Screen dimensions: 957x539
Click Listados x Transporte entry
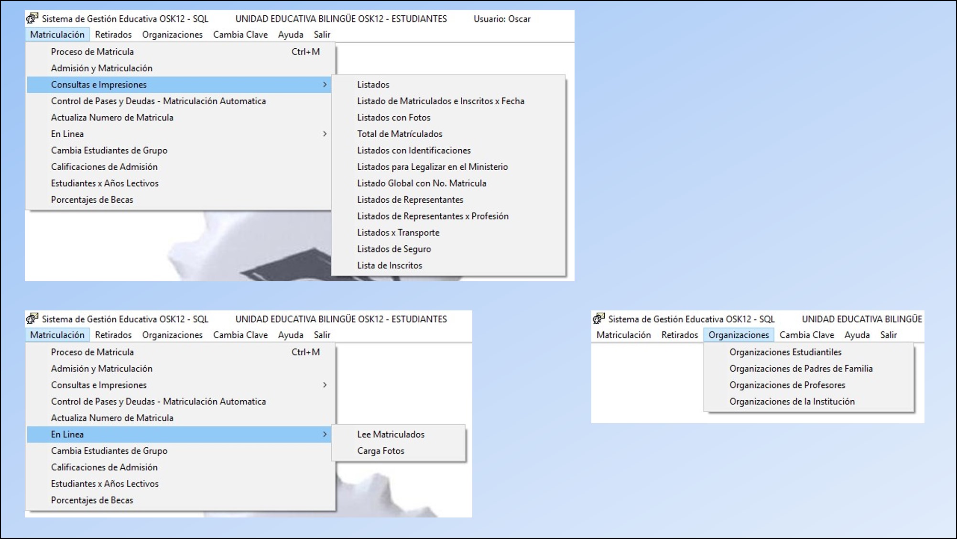pos(398,232)
